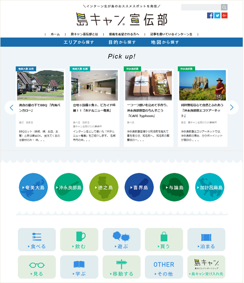Screen dimensions: 244x283
Task: Choose the 買う shopping bag category
Action: 164,239
